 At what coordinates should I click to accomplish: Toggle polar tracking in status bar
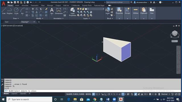tap(109, 94)
